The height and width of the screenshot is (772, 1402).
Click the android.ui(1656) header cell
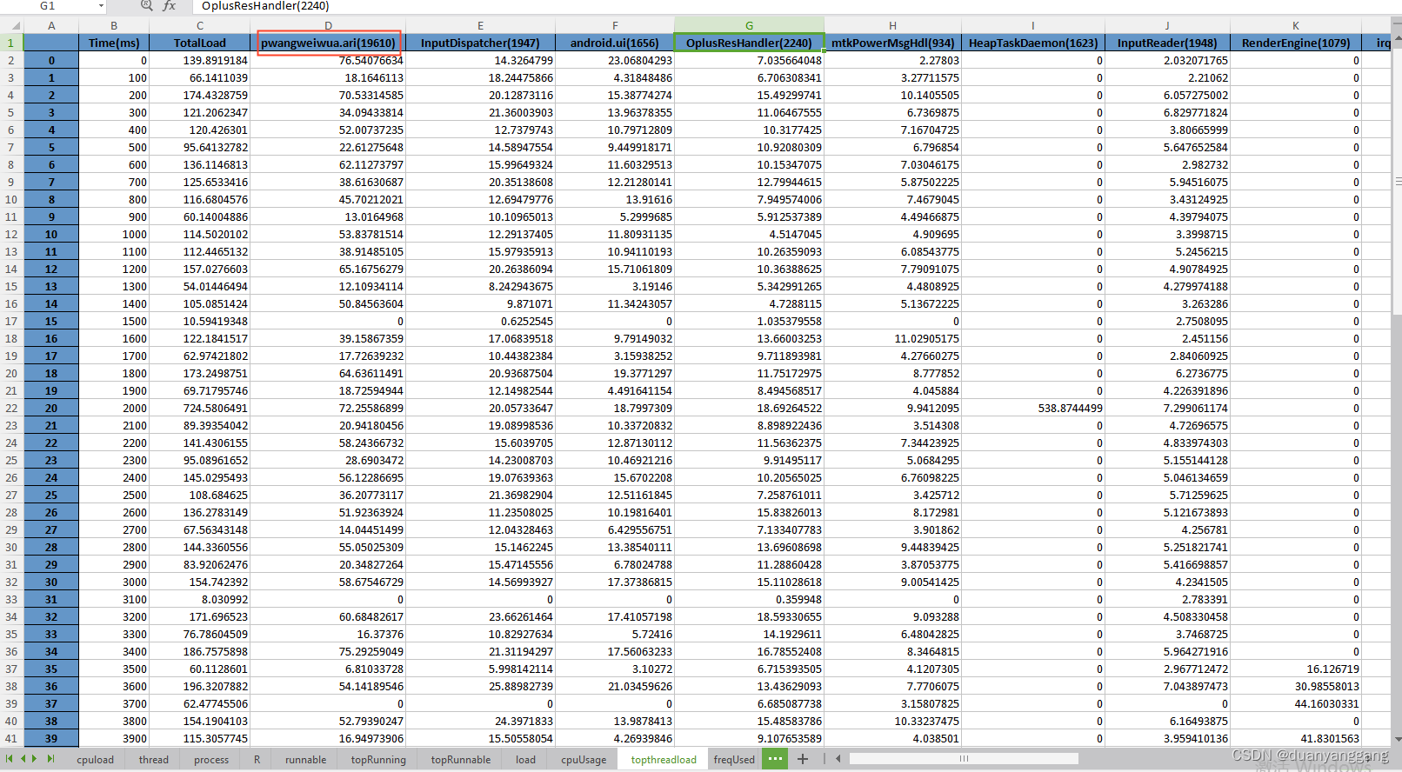614,43
